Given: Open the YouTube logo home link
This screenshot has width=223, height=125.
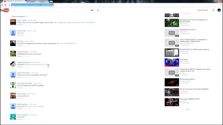Looking at the screenshot, I should [x=5, y=10].
